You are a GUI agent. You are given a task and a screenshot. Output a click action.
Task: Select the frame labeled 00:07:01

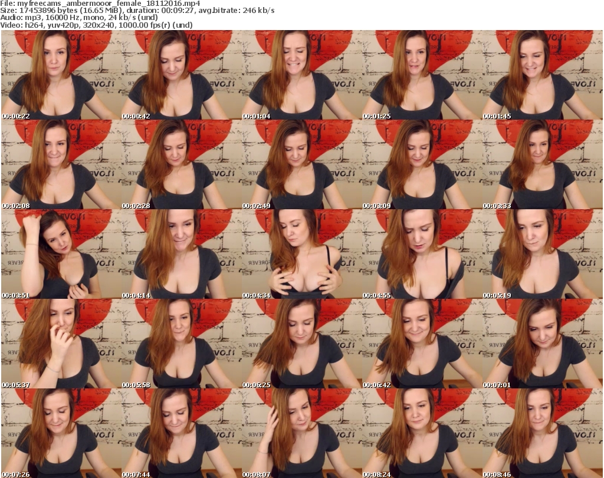542,344
